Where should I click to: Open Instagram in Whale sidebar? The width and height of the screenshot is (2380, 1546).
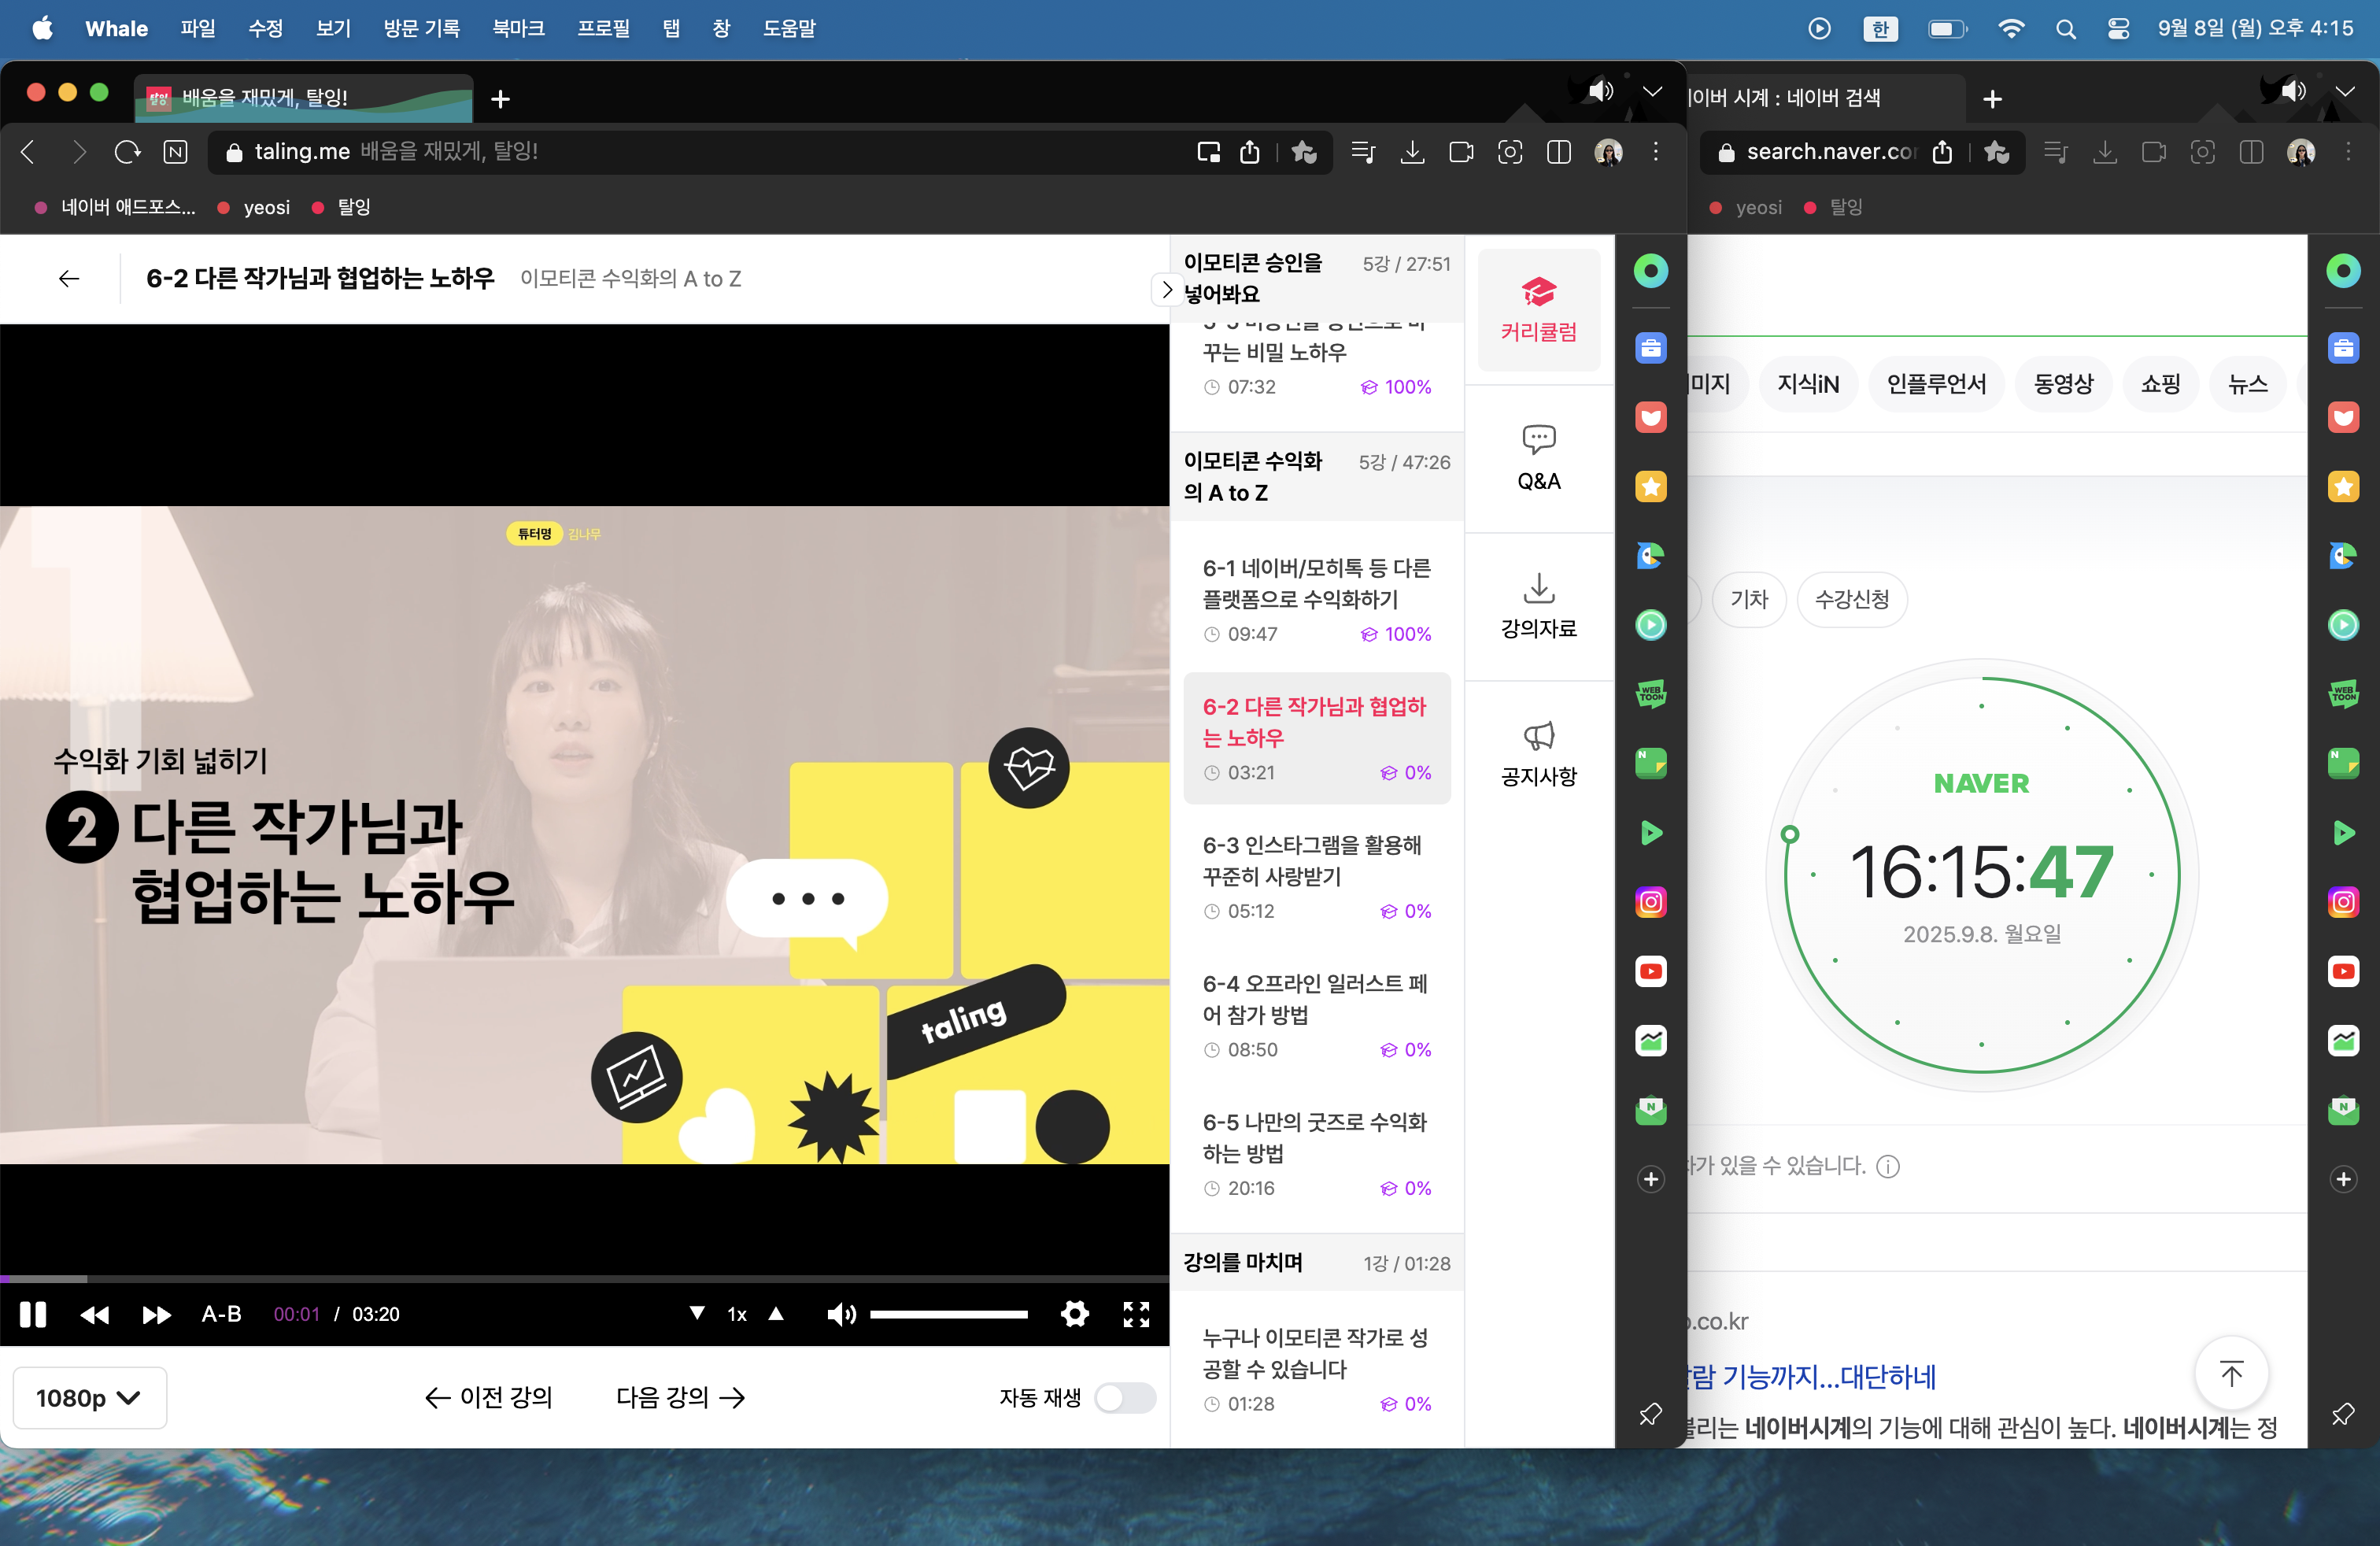point(1650,902)
